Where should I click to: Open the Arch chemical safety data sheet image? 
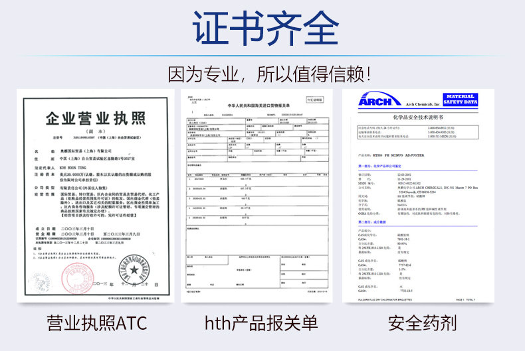click(418, 196)
